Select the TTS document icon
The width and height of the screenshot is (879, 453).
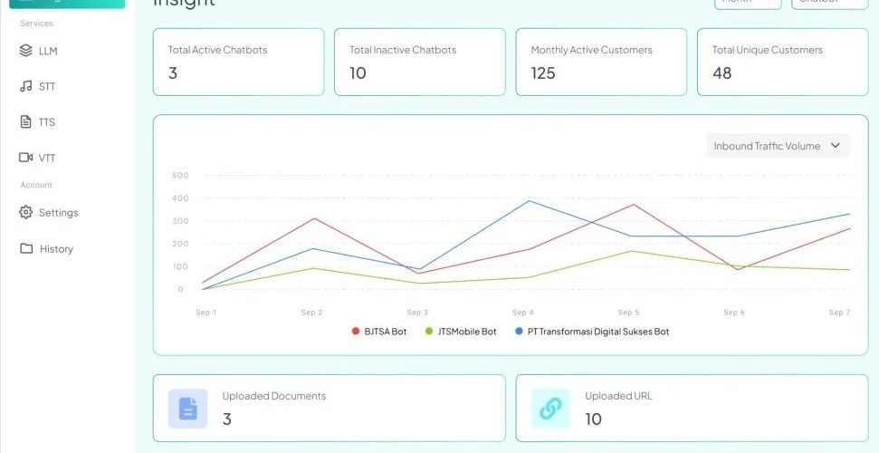point(26,121)
